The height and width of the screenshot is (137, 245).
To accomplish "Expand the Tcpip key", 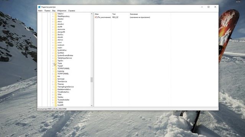I will [53, 64].
